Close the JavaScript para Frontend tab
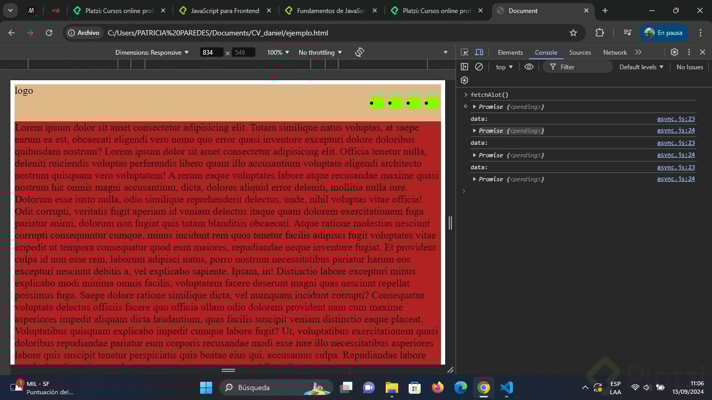Viewport: 712px width, 400px height. pyautogui.click(x=269, y=10)
